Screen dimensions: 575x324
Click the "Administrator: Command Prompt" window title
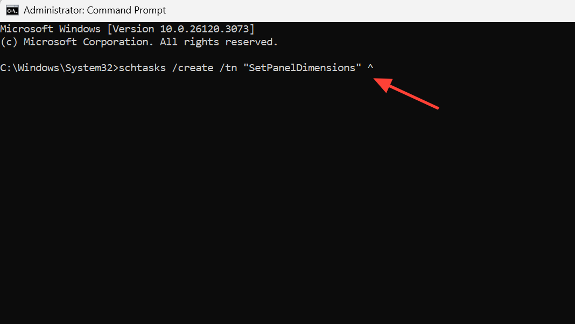95,10
